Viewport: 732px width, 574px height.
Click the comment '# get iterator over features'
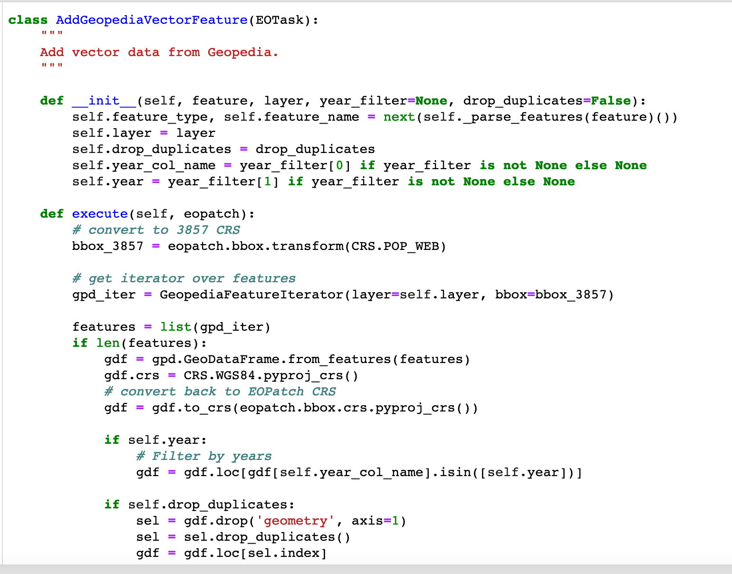pyautogui.click(x=183, y=278)
